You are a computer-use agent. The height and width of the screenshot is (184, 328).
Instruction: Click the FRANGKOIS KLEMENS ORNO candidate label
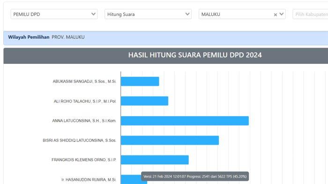click(x=84, y=160)
